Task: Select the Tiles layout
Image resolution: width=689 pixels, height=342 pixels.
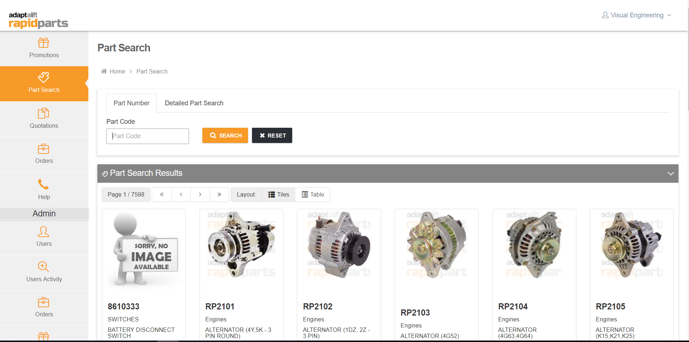Action: 278,194
